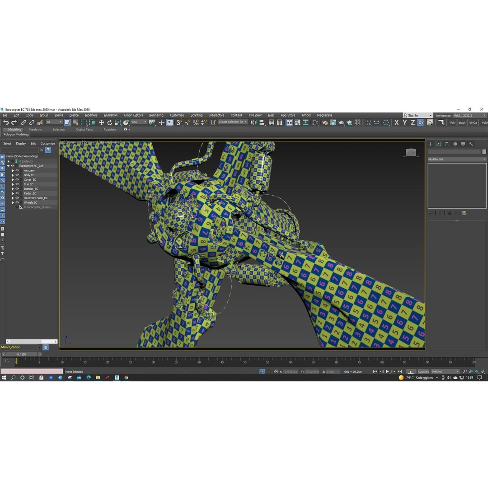Screen dimensions: 488x488
Task: Open the Utilities wrench panel tab
Action: click(x=471, y=144)
